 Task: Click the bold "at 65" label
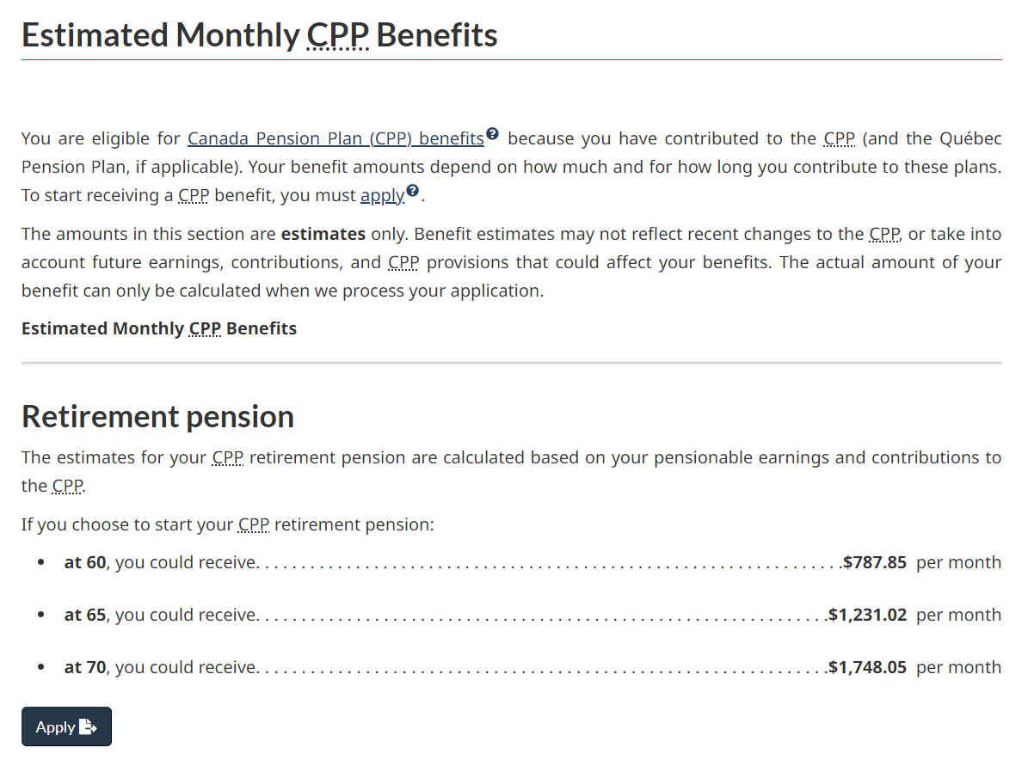pos(85,616)
